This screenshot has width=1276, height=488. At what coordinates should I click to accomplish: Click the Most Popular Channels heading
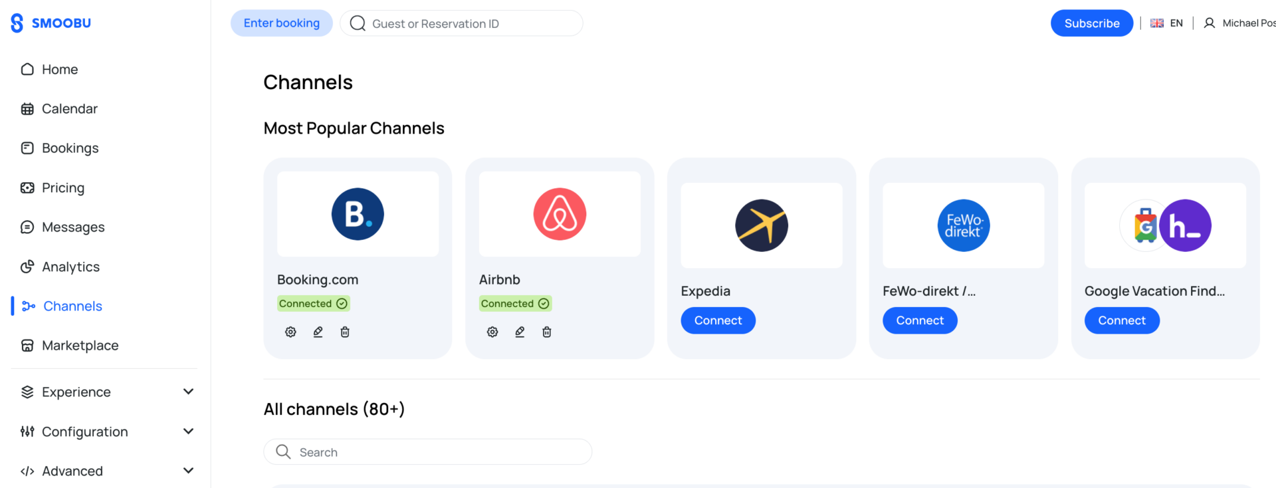pos(354,128)
